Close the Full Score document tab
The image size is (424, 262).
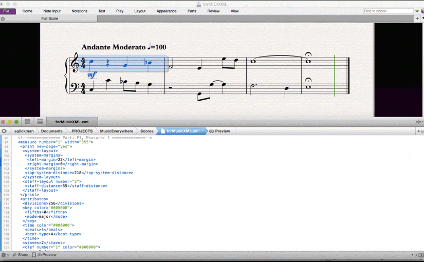(3, 18)
